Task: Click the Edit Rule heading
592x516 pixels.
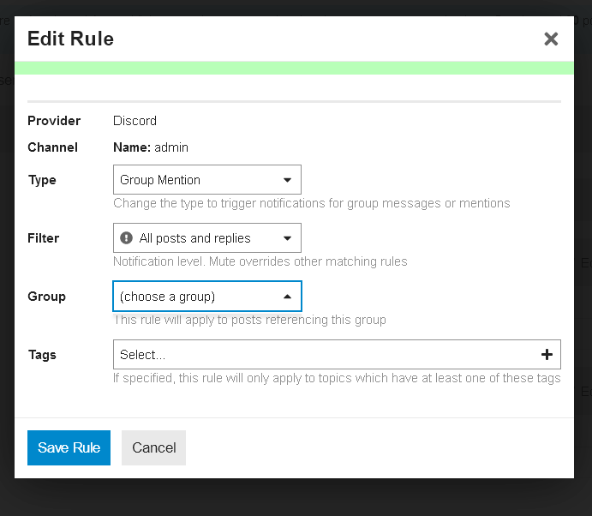Action: 70,39
